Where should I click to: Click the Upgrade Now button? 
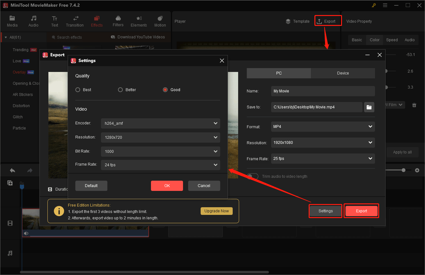[217, 211]
